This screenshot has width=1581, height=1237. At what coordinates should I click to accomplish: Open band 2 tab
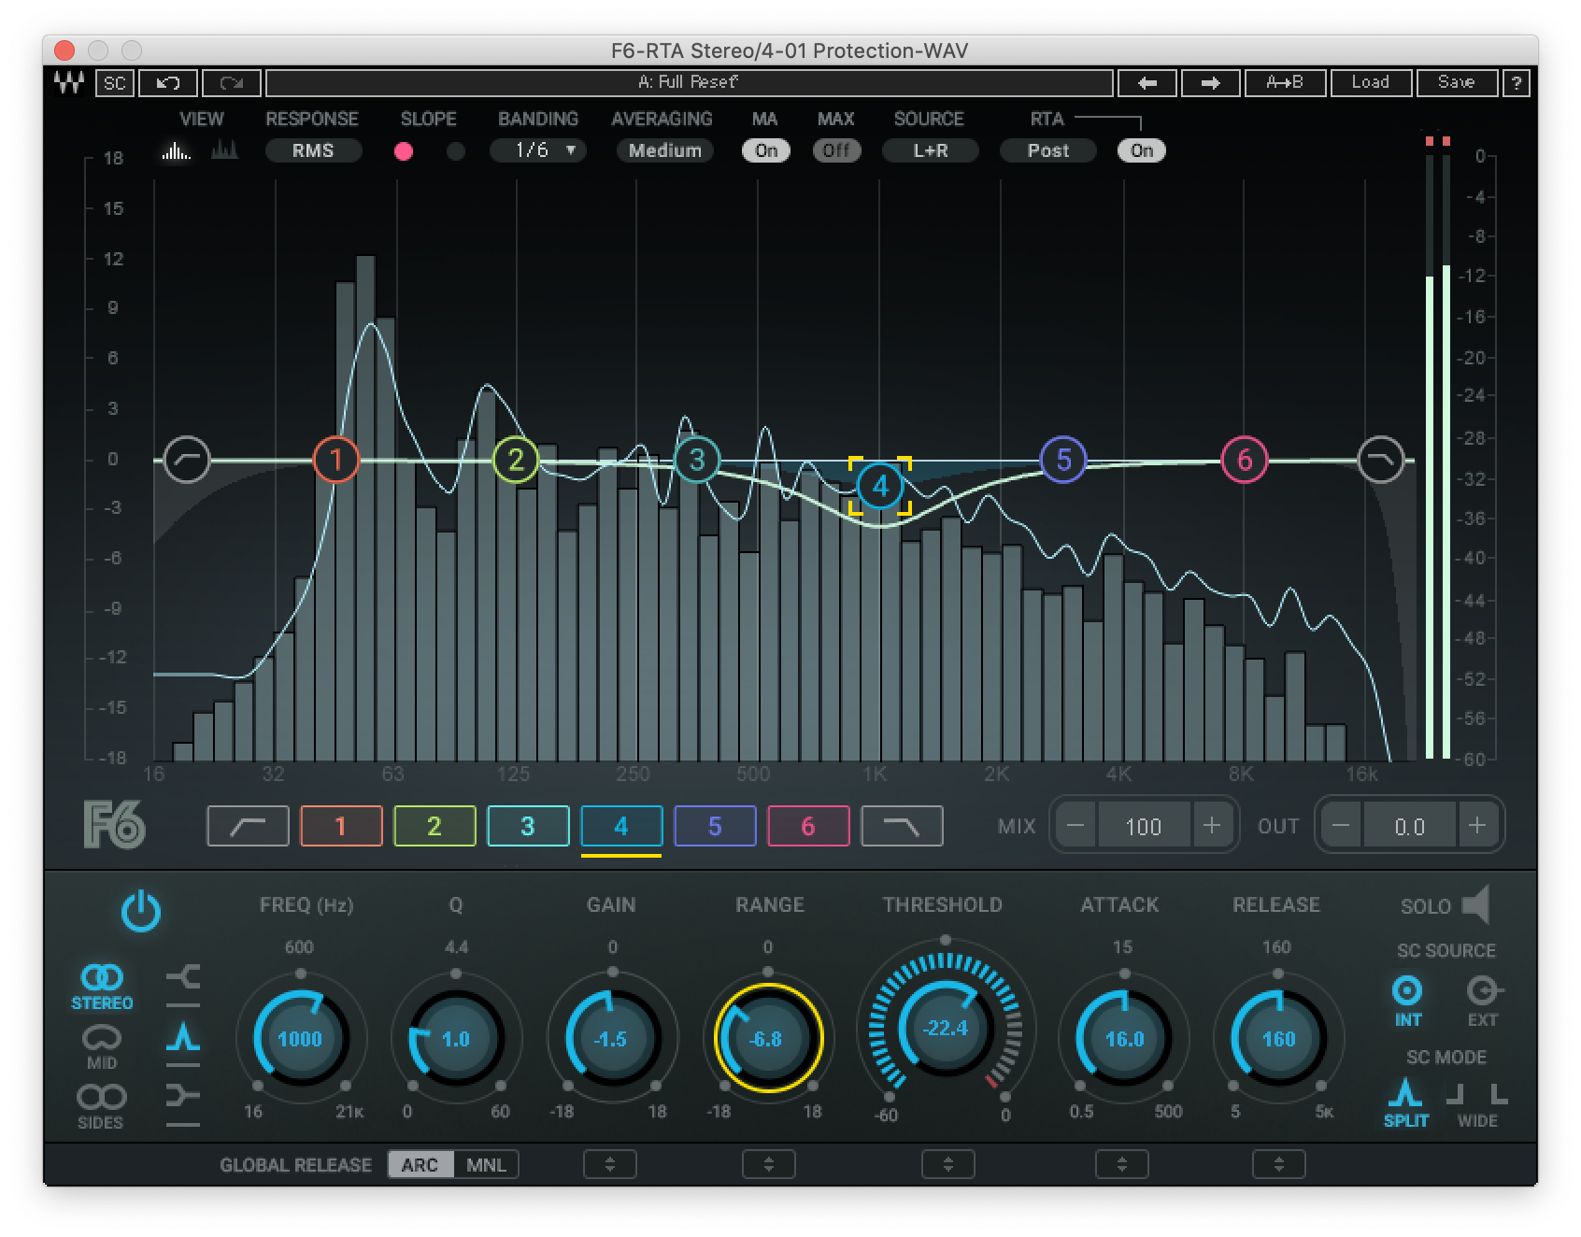434,826
